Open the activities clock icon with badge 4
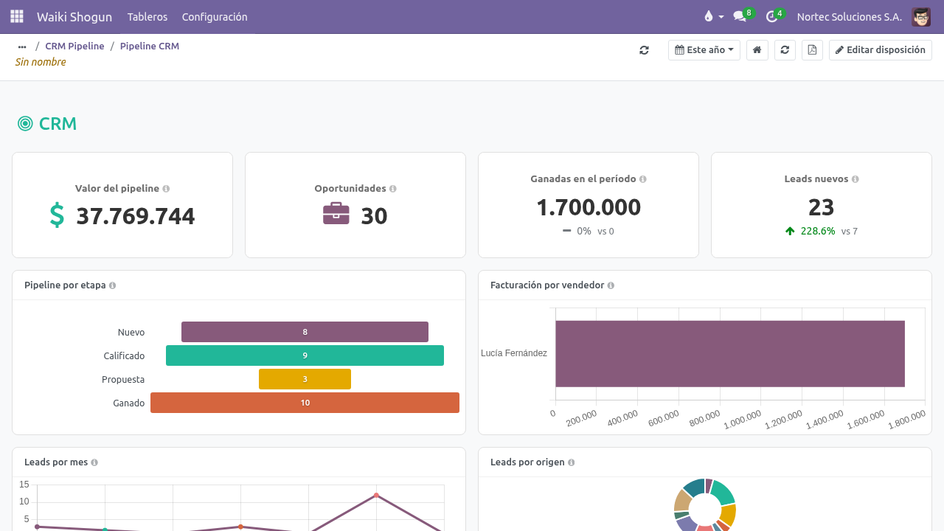The image size is (944, 531). pos(771,16)
